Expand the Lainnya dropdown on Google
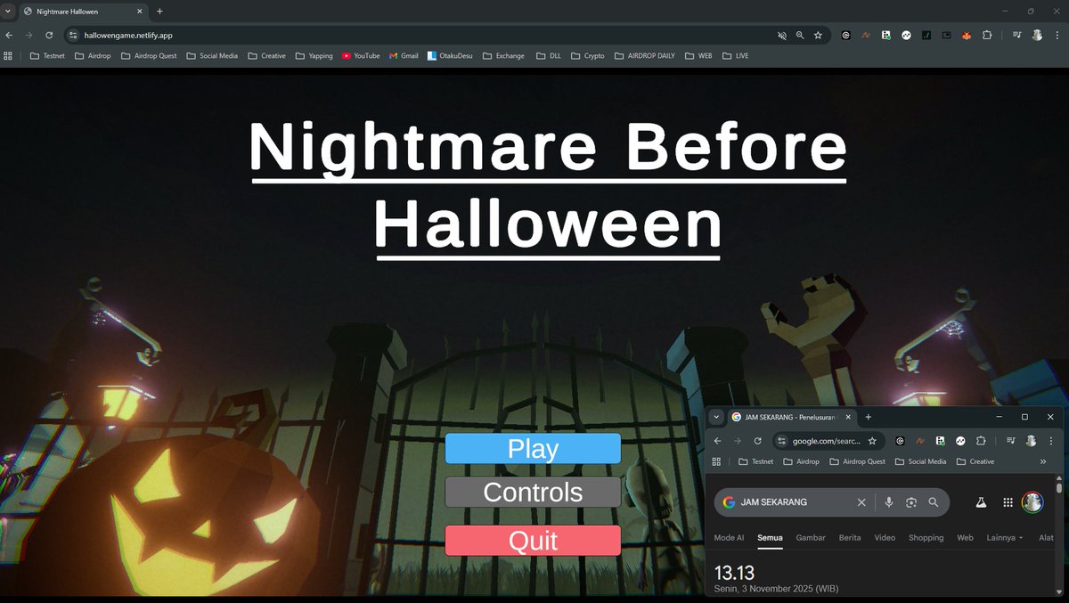The image size is (1069, 603). (x=1005, y=538)
